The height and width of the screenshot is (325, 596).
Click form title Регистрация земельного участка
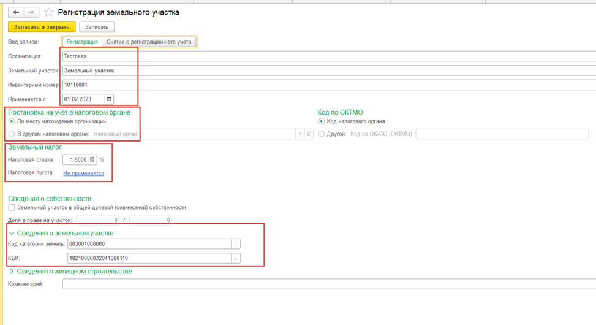coord(119,12)
